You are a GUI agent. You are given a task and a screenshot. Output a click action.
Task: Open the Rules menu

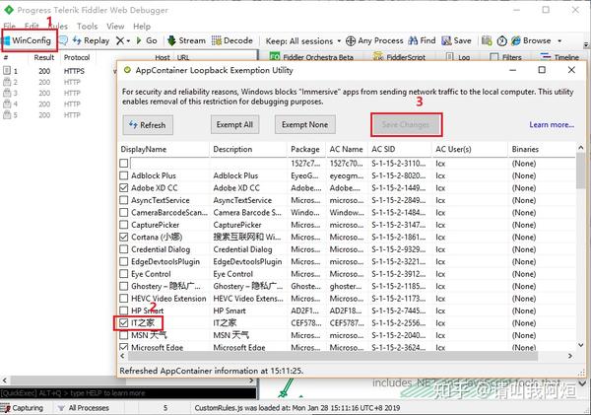coord(58,26)
